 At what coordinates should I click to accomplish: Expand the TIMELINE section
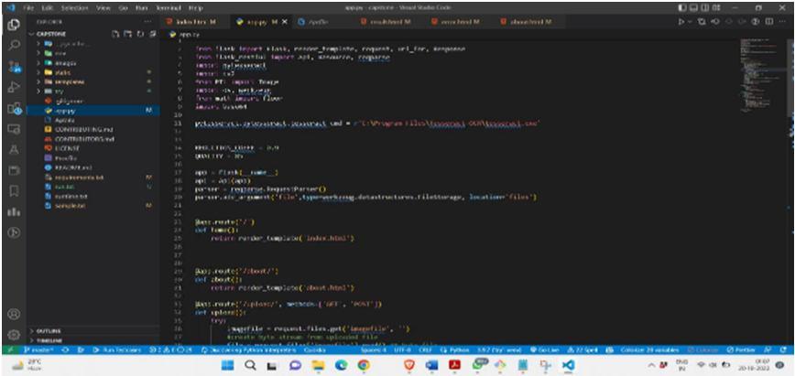click(93, 340)
